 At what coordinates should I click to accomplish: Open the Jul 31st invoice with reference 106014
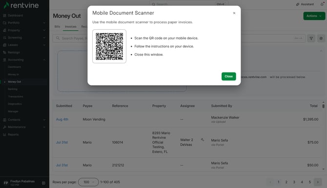61,142
